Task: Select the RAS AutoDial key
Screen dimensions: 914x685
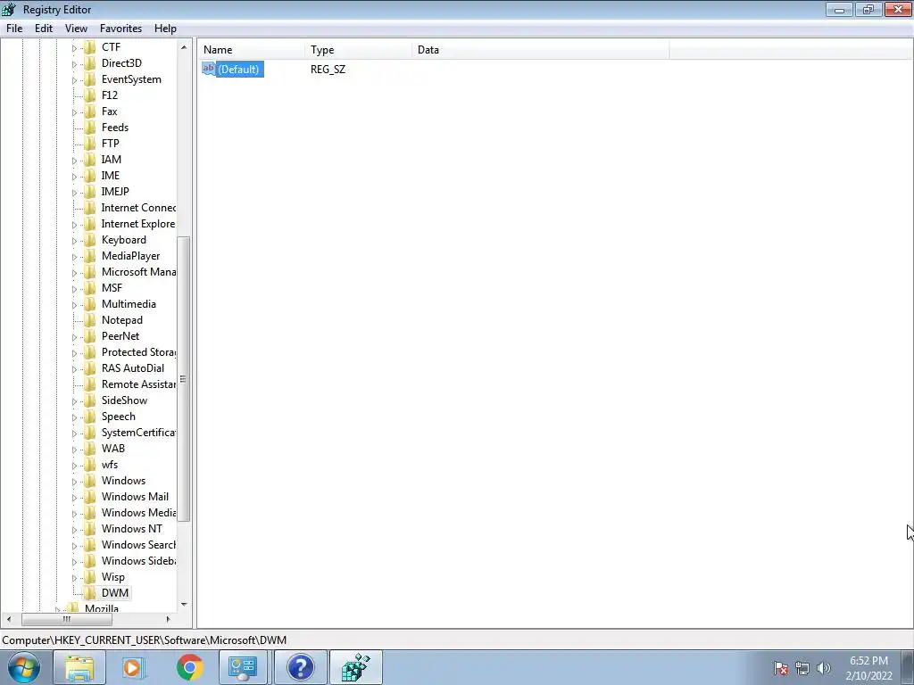Action: 133,368
